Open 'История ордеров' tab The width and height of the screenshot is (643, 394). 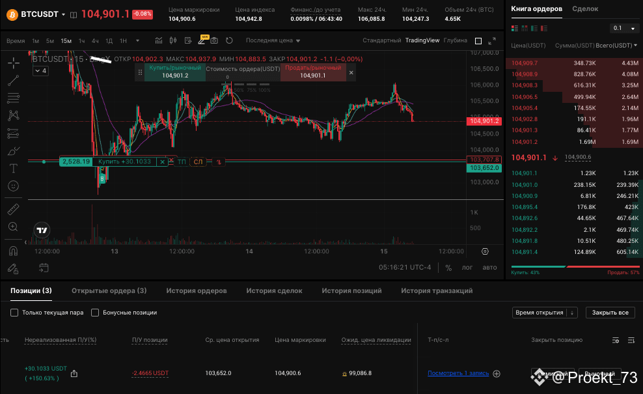click(x=197, y=290)
